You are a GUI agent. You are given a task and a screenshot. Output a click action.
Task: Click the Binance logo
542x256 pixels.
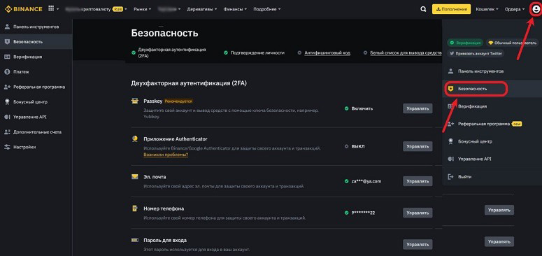pyautogui.click(x=24, y=9)
